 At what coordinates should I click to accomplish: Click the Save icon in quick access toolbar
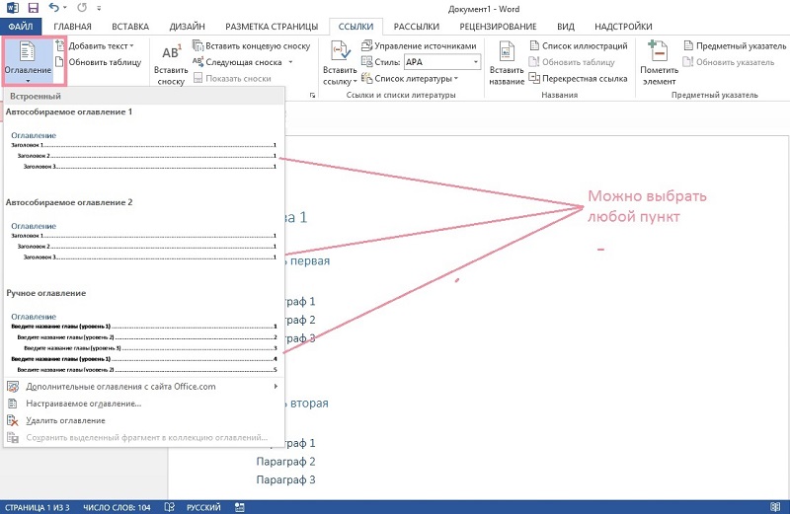point(33,8)
